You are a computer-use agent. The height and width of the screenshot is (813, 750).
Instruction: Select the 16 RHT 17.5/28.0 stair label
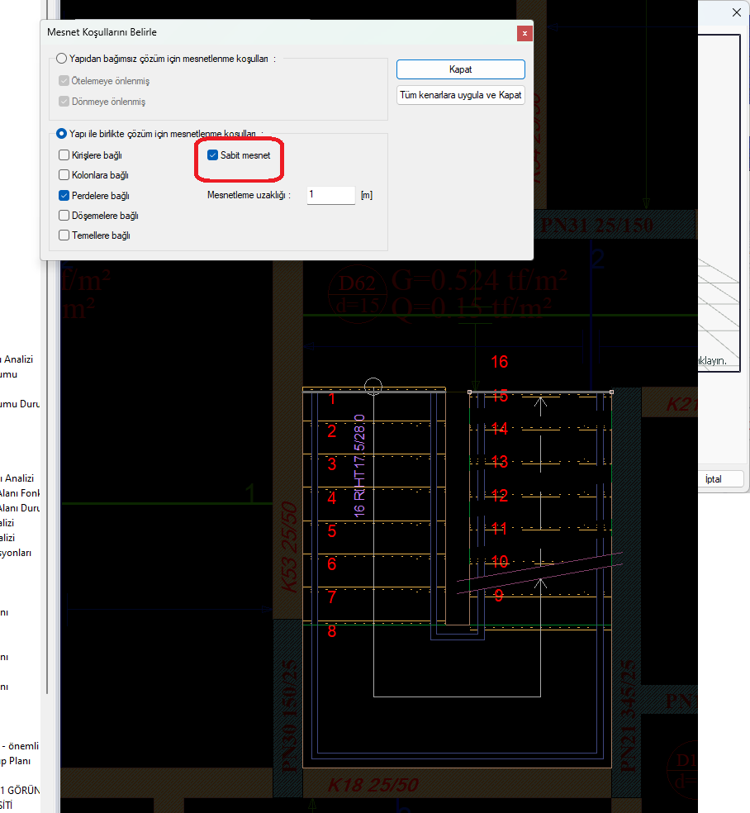tap(359, 465)
